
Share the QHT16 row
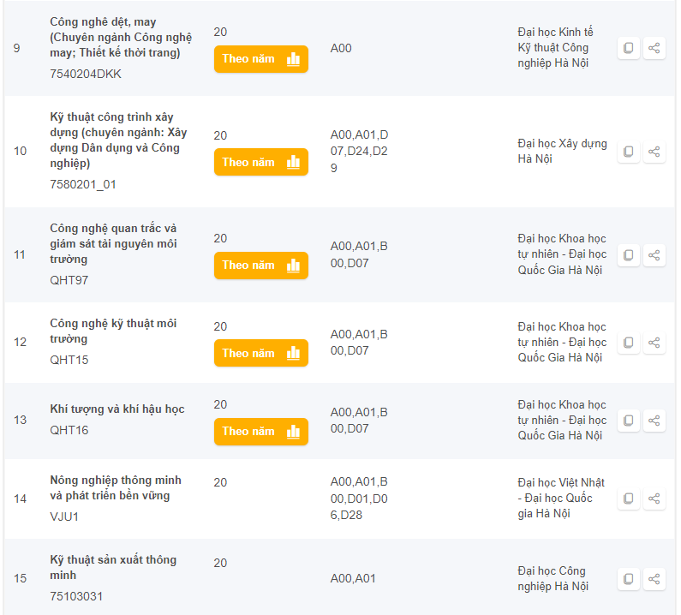[x=654, y=421]
